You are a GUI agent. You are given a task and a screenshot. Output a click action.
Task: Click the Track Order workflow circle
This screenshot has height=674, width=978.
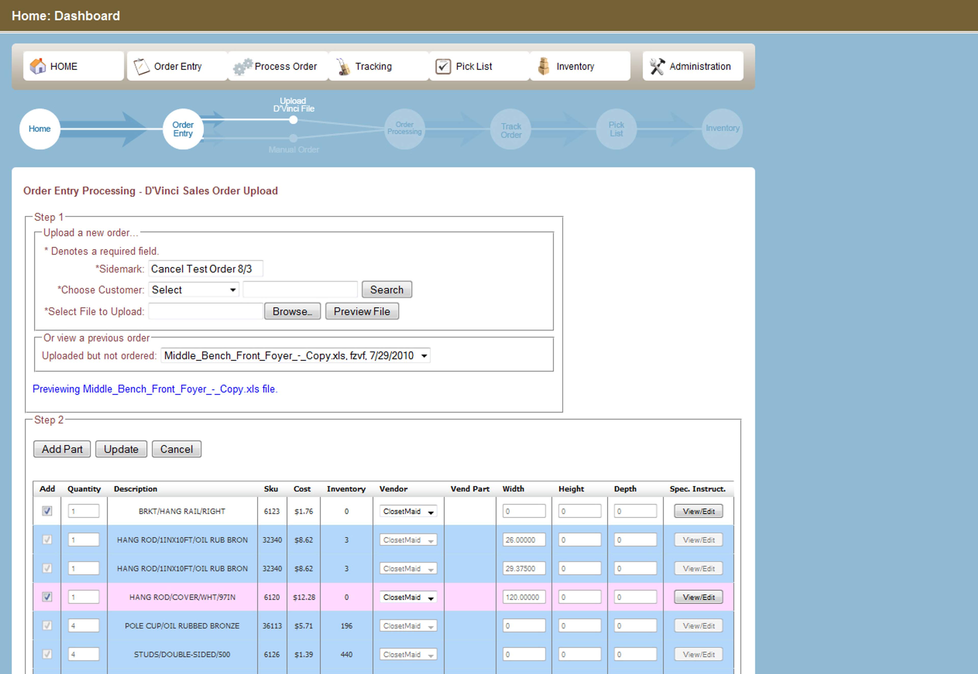[510, 129]
